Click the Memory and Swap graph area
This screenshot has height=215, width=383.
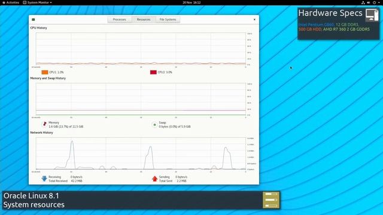point(141,99)
